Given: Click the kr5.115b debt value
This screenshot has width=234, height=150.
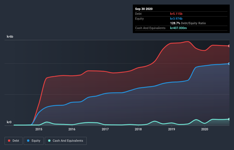Looking at the screenshot, I should click(x=176, y=14).
